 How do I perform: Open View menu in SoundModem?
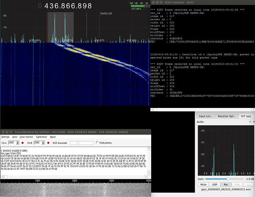click(x=15, y=137)
